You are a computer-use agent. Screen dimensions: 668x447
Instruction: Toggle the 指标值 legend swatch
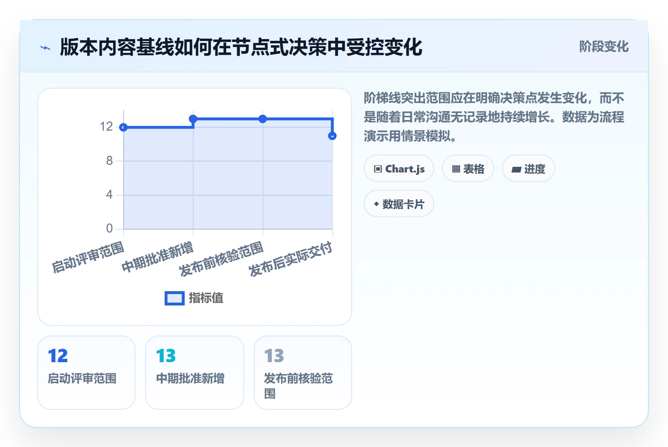pyautogui.click(x=174, y=298)
